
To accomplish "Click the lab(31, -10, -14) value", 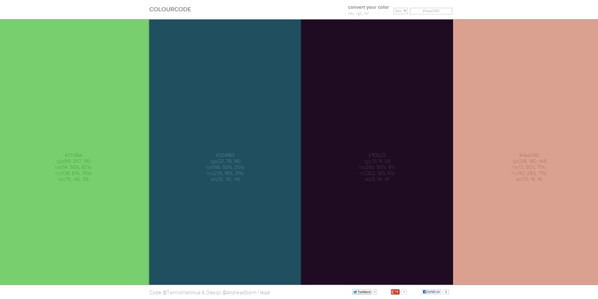I will 225,179.
